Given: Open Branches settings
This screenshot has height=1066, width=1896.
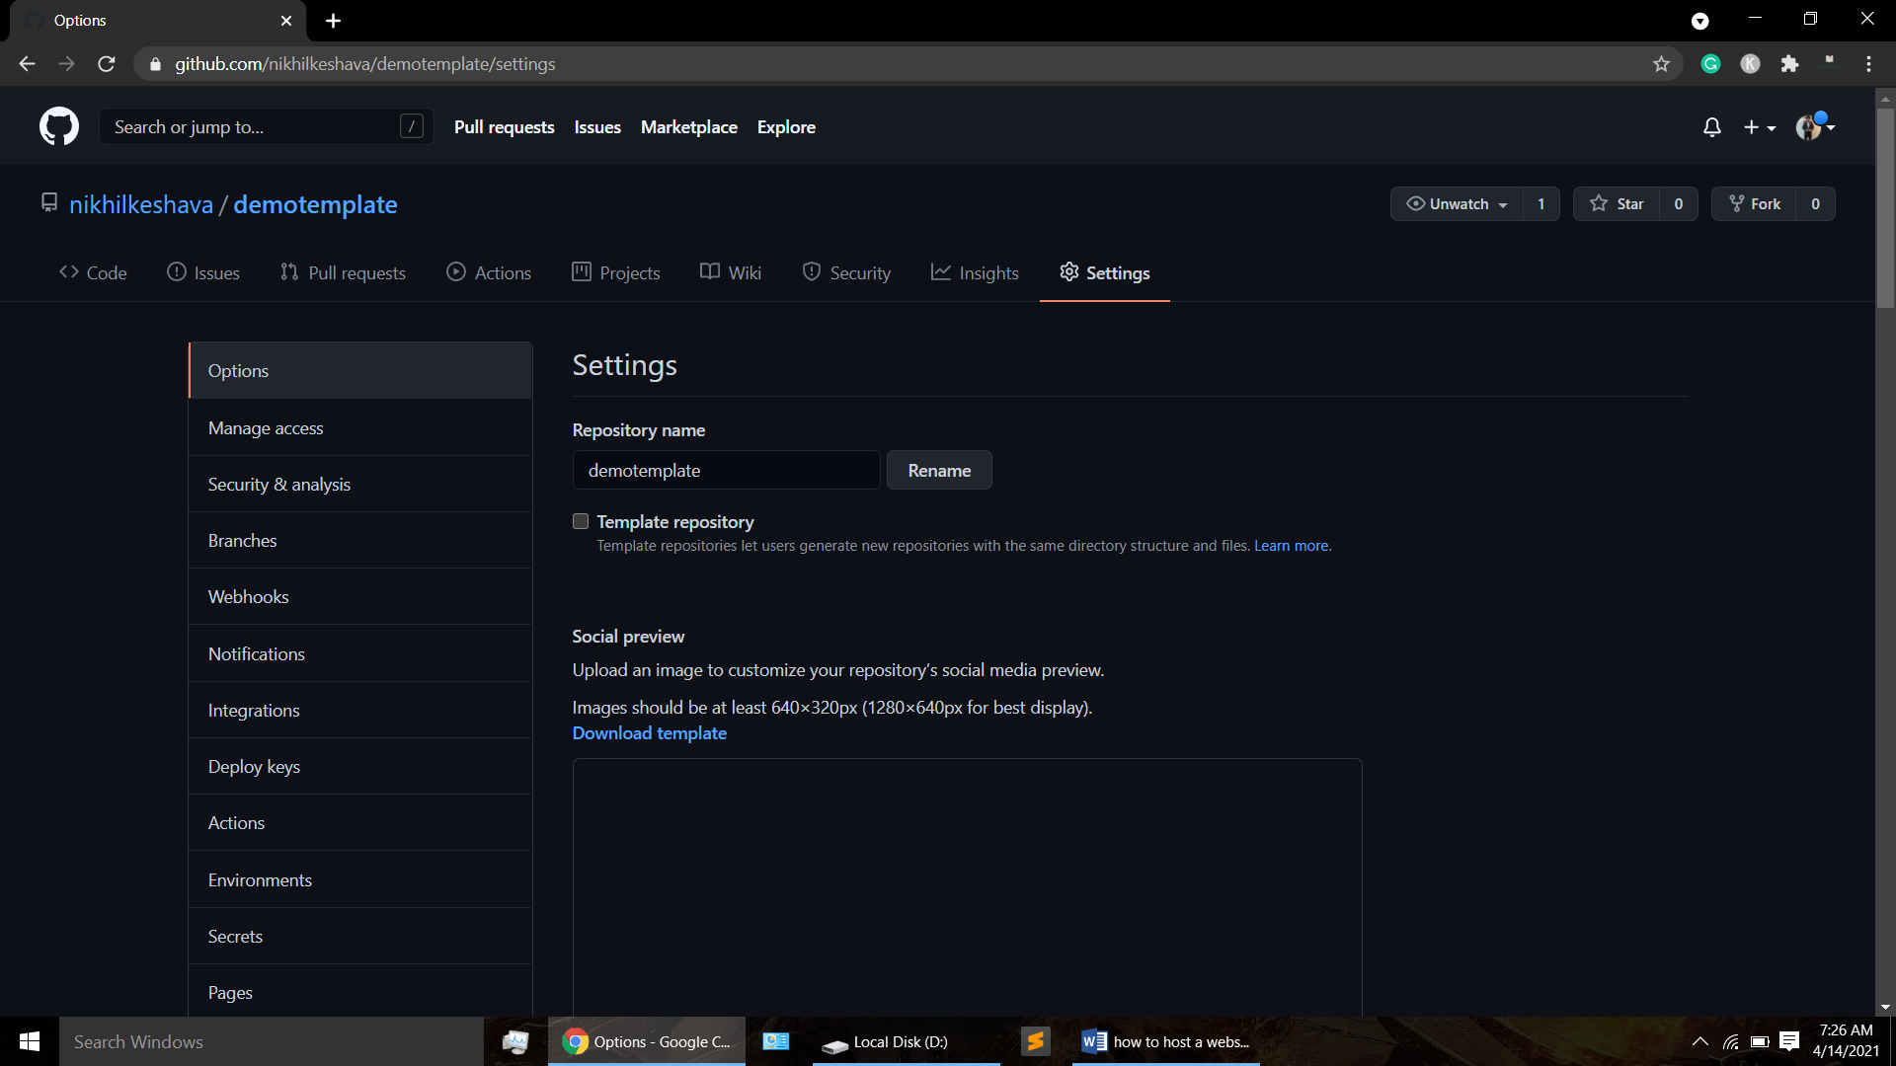Looking at the screenshot, I should click(360, 541).
